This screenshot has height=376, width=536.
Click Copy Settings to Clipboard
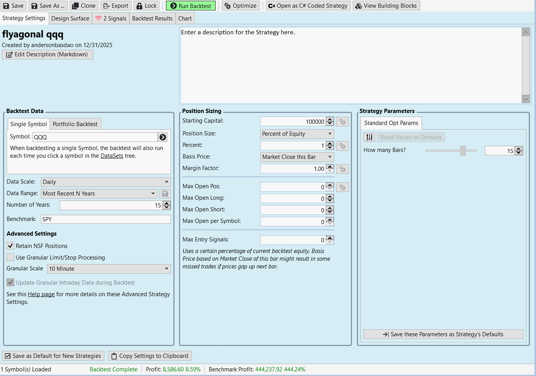pyautogui.click(x=150, y=356)
